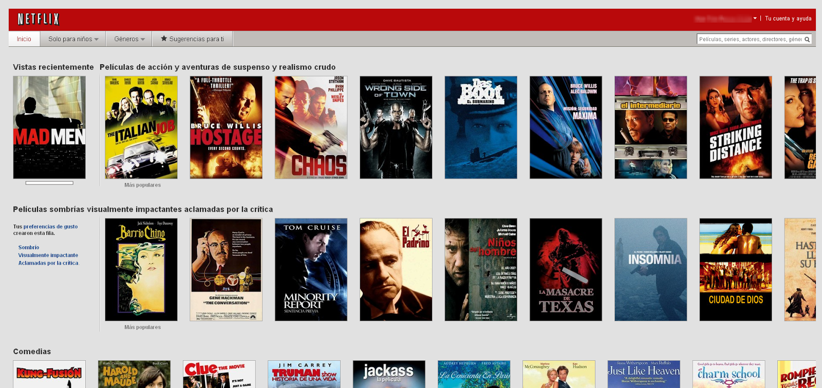Image resolution: width=822 pixels, height=388 pixels.
Task: Open the preferencias de gusto link
Action: (x=50, y=227)
